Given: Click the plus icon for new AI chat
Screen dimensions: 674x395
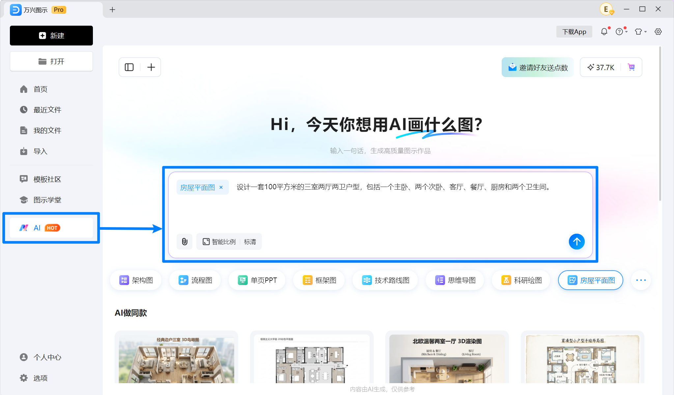Looking at the screenshot, I should pyautogui.click(x=151, y=67).
